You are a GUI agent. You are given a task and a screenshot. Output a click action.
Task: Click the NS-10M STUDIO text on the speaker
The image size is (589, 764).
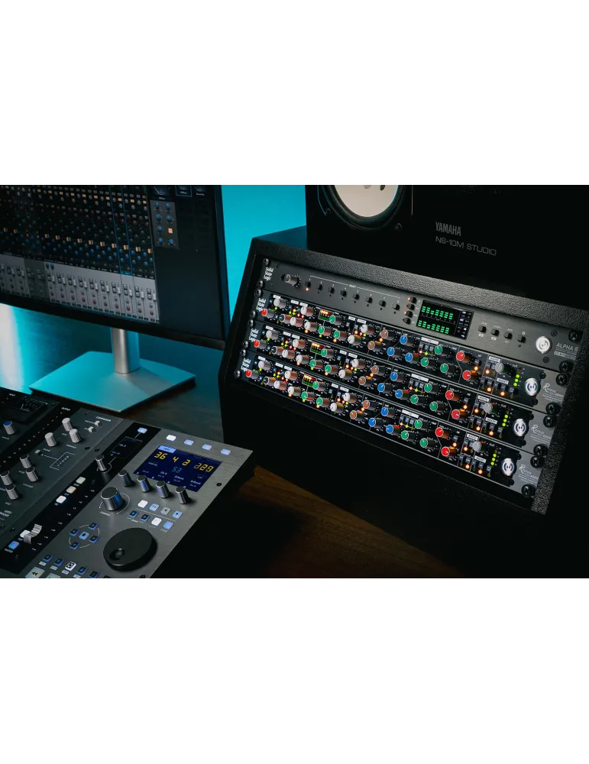(466, 247)
